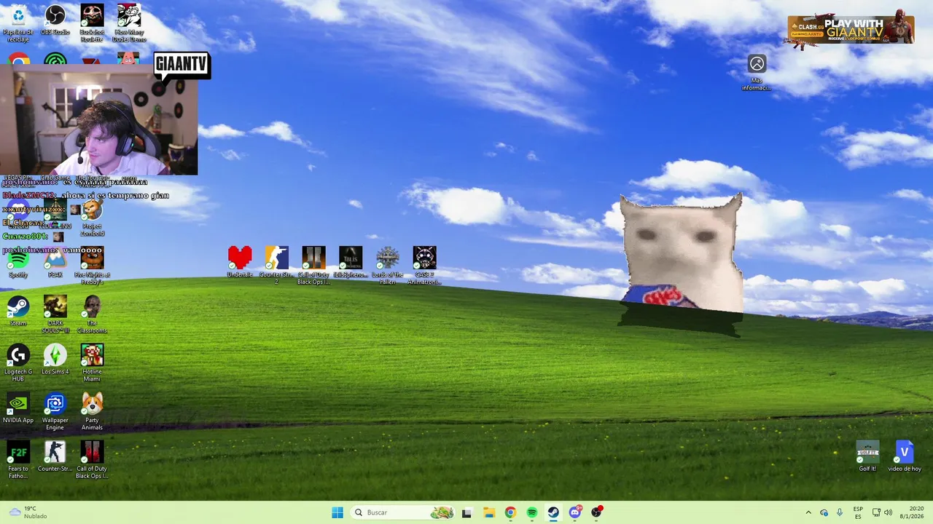Image resolution: width=933 pixels, height=524 pixels.
Task: Open the Windows Start menu
Action: [x=337, y=512]
